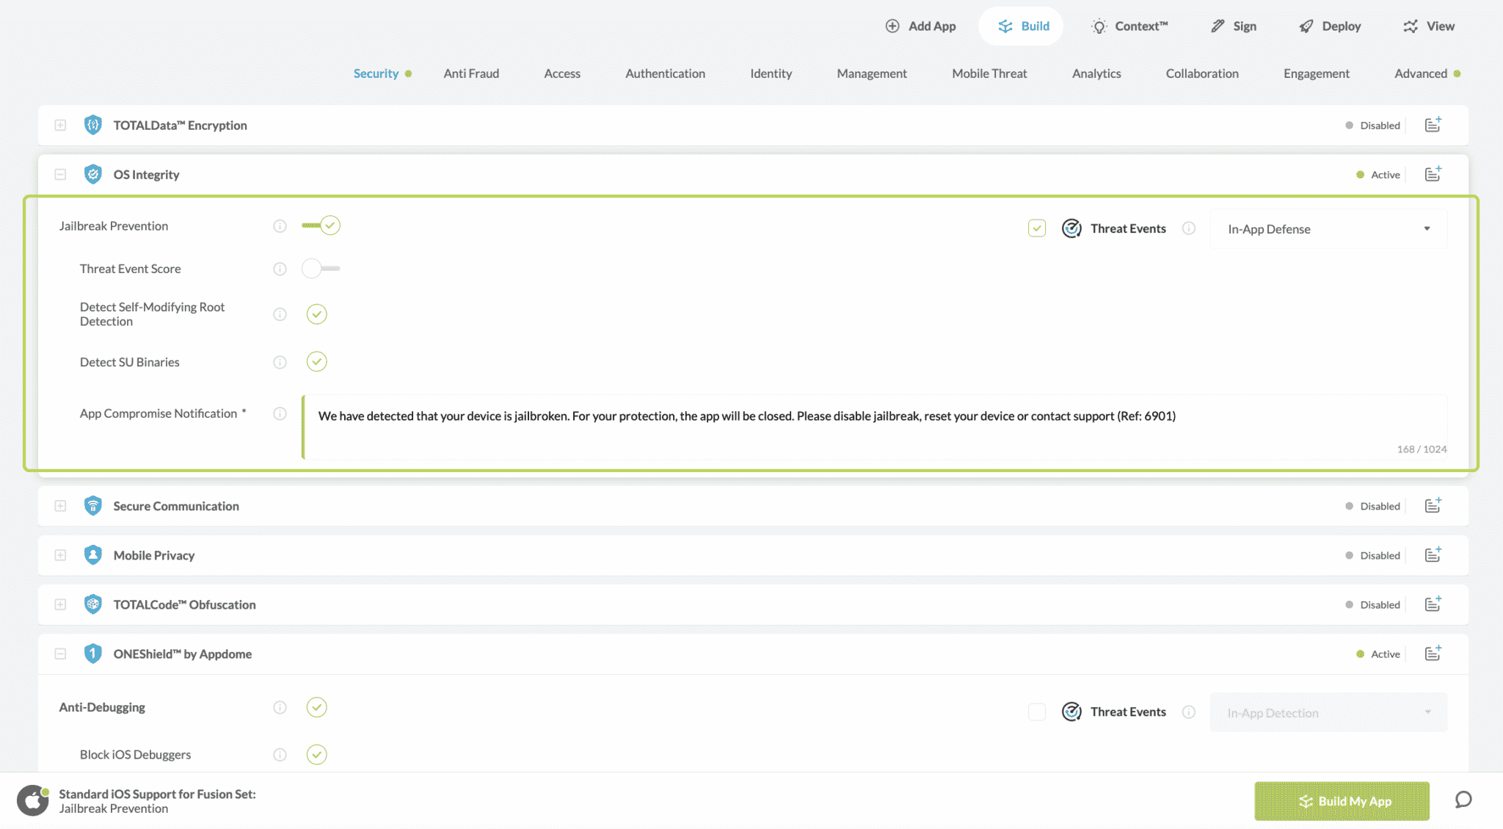Open the Mobile Threat tab
This screenshot has width=1503, height=829.
pyautogui.click(x=989, y=73)
